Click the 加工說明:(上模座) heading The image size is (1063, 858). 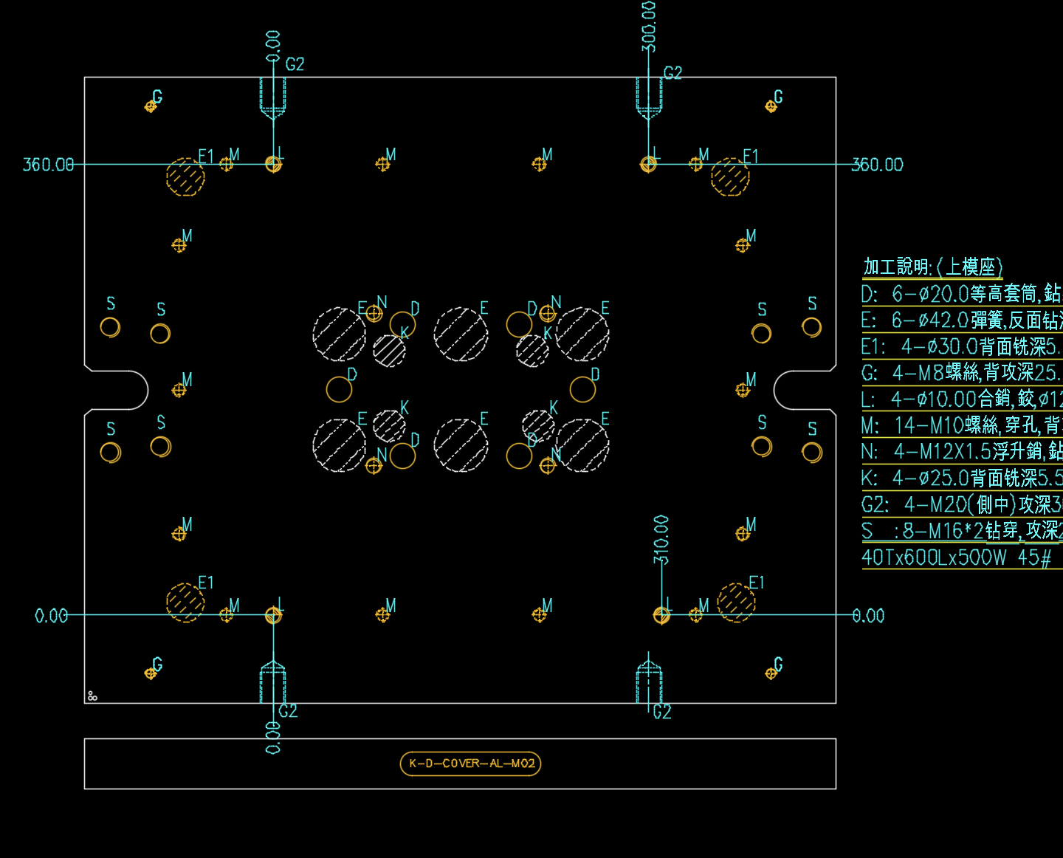[933, 267]
